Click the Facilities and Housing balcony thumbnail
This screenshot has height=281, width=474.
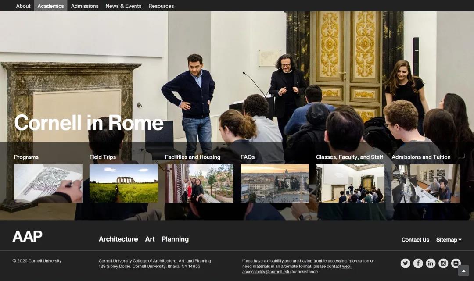tap(199, 183)
